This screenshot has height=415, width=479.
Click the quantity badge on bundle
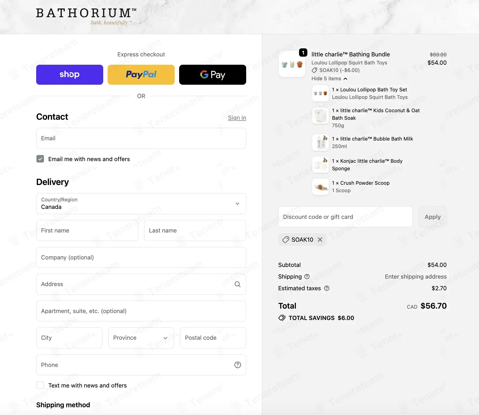303,52
